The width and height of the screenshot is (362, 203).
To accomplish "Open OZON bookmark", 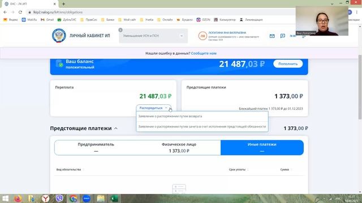I will 204,20.
